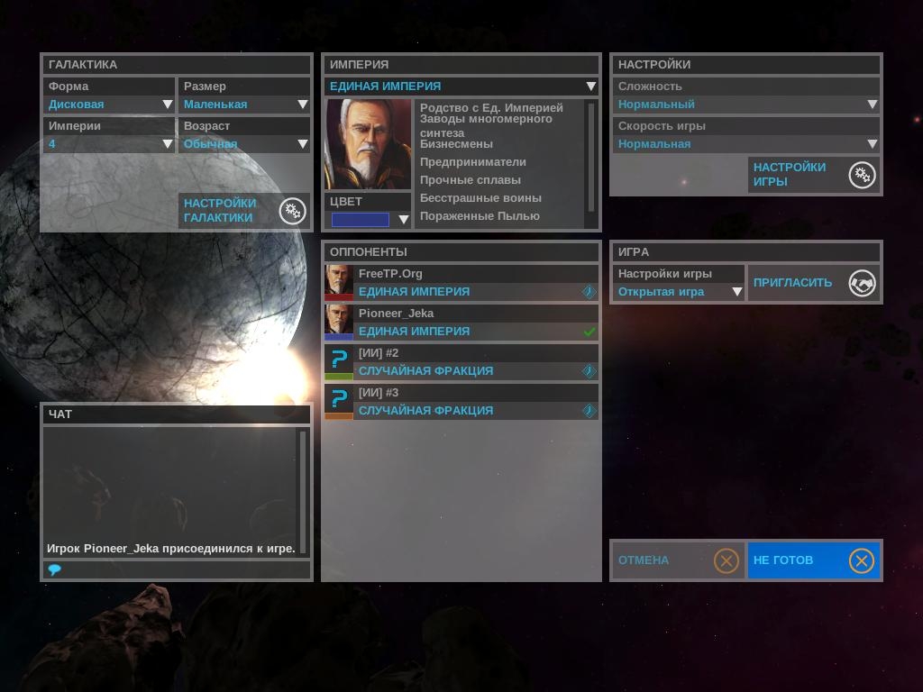This screenshot has width=923, height=692.
Task: Click FreeTP.Org player portrait
Action: click(x=339, y=281)
